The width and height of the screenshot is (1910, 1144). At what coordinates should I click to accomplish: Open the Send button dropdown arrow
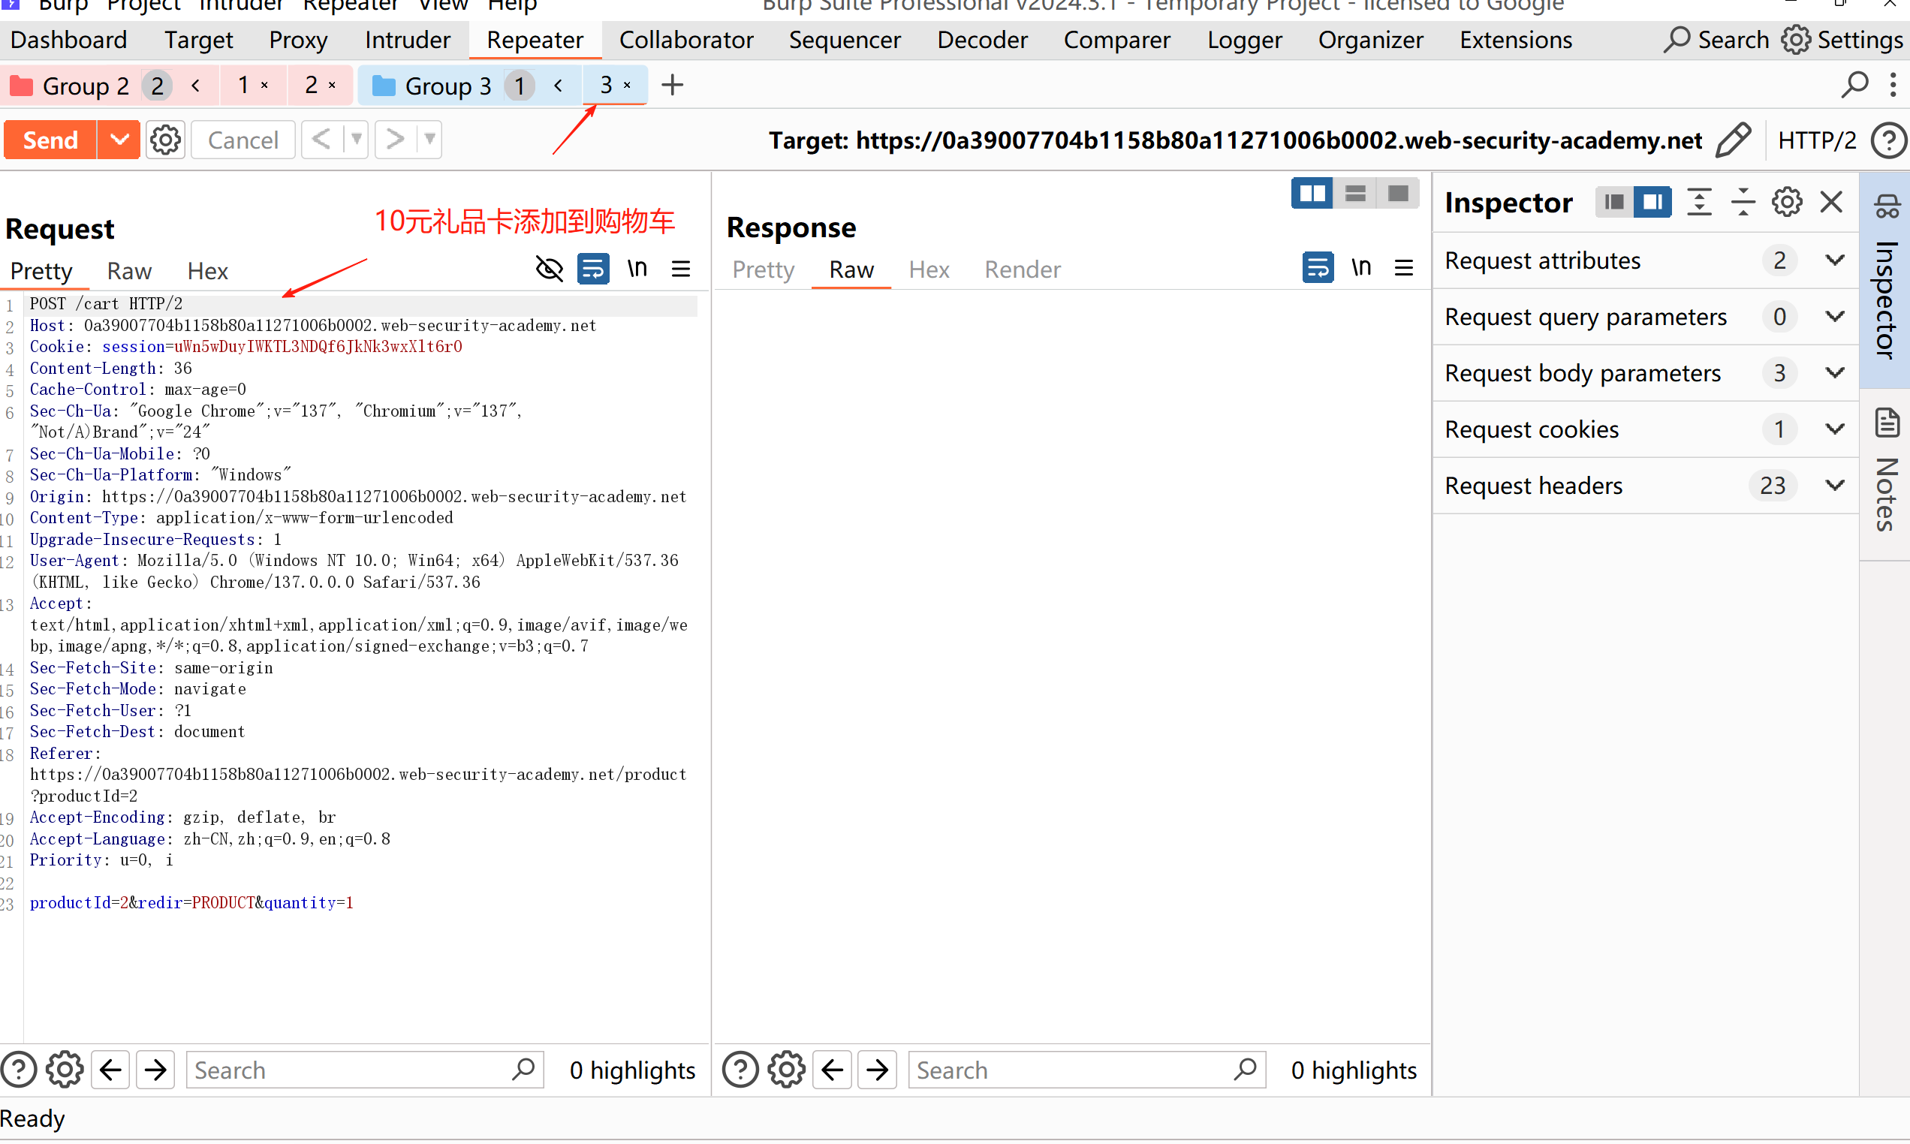119,140
